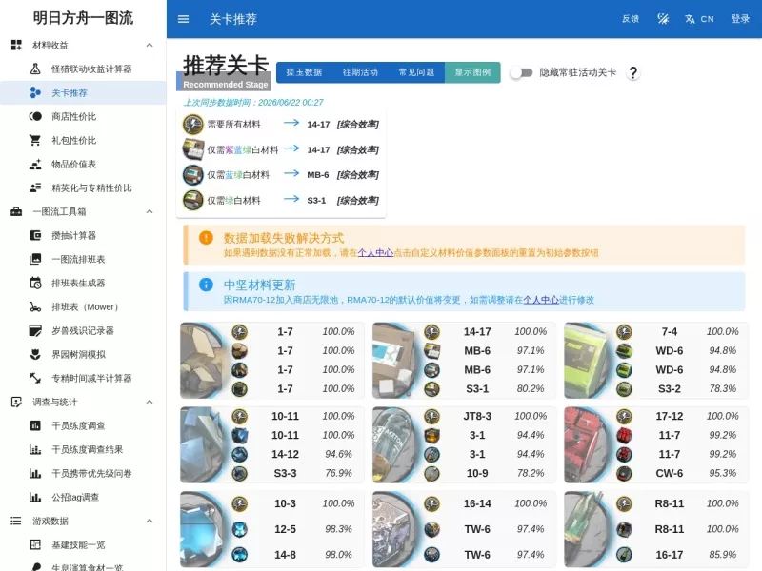This screenshot has width=762, height=571.
Task: Click the 公招tag调查 chart icon
Action: [x=35, y=497]
